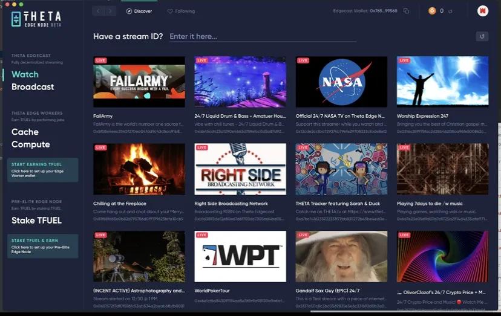Open the NASA TV stream thumbnail
Viewport: 501px width, 316px height.
(x=341, y=82)
